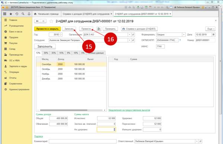Click the Заполнить button
223x144 pixels.
click(45, 47)
